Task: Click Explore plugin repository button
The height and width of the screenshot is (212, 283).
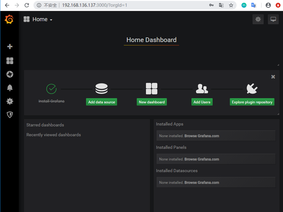Action: [252, 102]
